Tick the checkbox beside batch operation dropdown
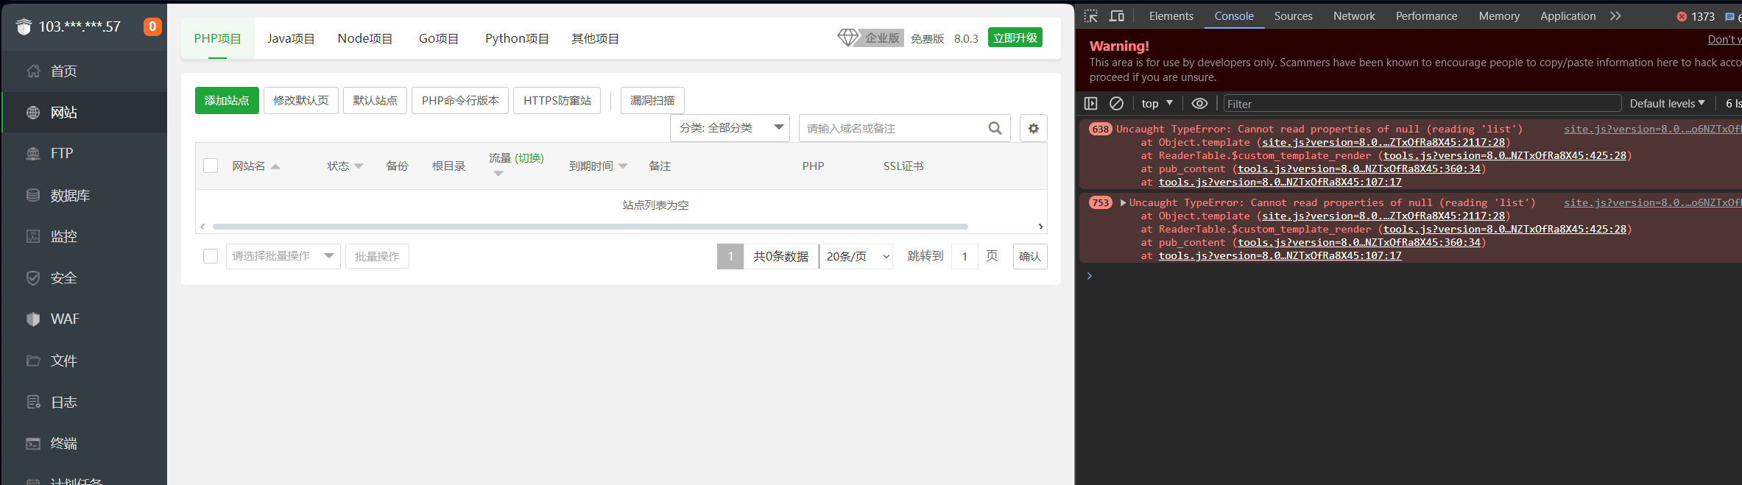 pyautogui.click(x=211, y=256)
